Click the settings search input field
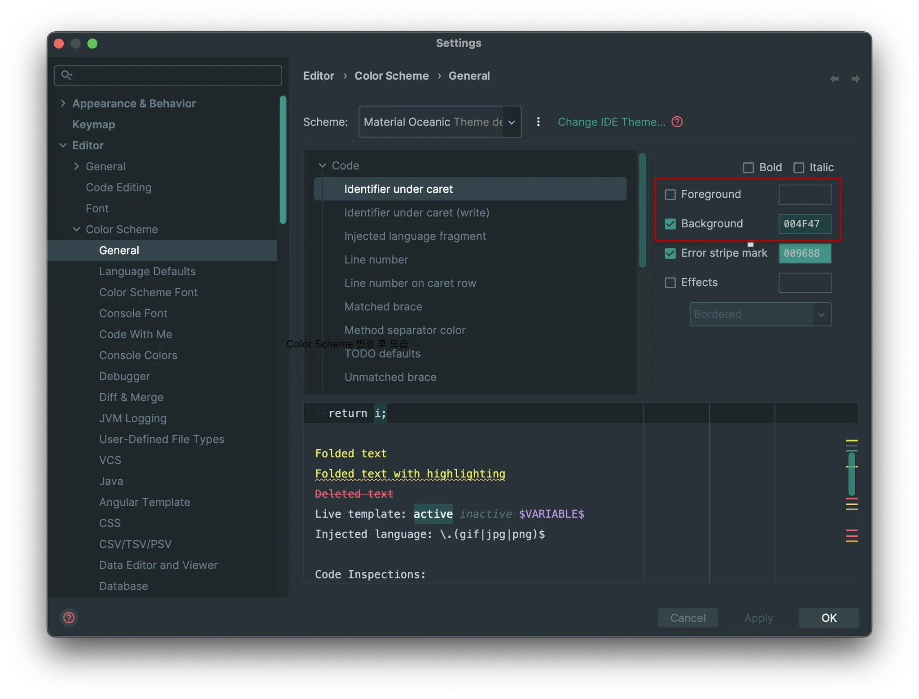Screen dimensions: 919x699 [x=175, y=75]
